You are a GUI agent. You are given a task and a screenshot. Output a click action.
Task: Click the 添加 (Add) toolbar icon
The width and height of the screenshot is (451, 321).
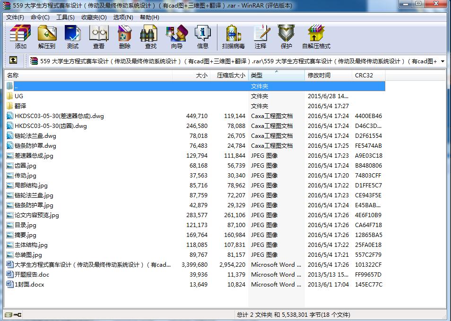(20, 37)
